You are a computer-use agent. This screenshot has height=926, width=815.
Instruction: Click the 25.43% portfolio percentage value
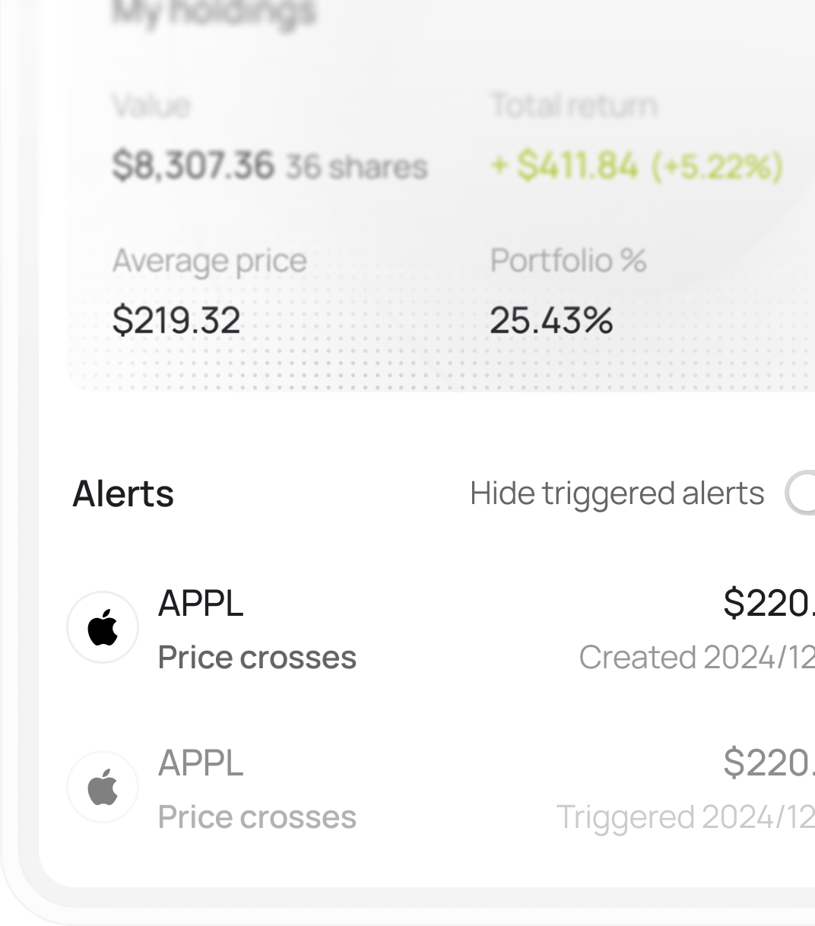(x=551, y=320)
